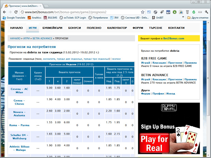211x158 pixels.
Task: Open ТЪРСЕНЕ menu item
Action: pos(156,28)
